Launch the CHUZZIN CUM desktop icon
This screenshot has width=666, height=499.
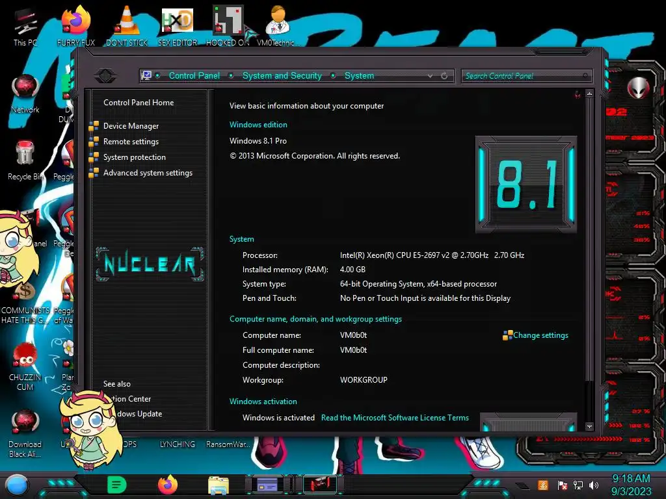point(25,366)
